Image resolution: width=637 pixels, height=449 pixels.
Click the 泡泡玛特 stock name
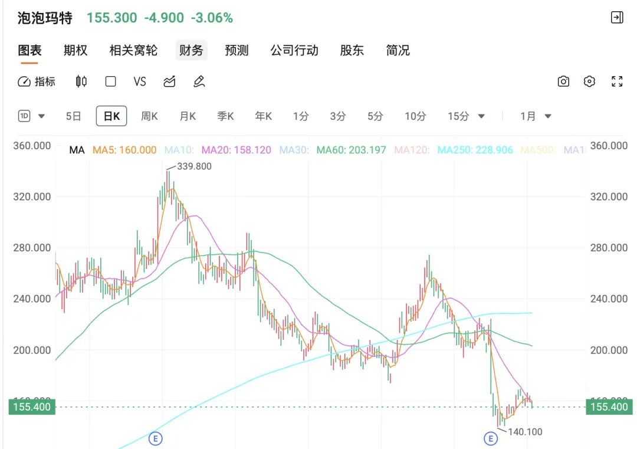click(x=45, y=18)
